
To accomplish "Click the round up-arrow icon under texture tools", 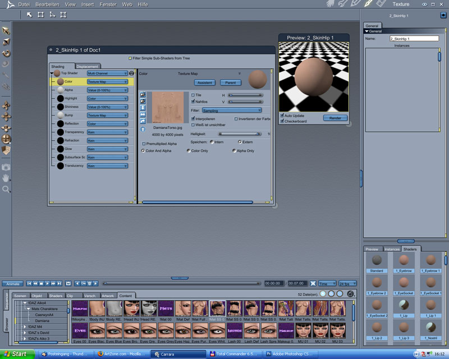I will point(143,130).
